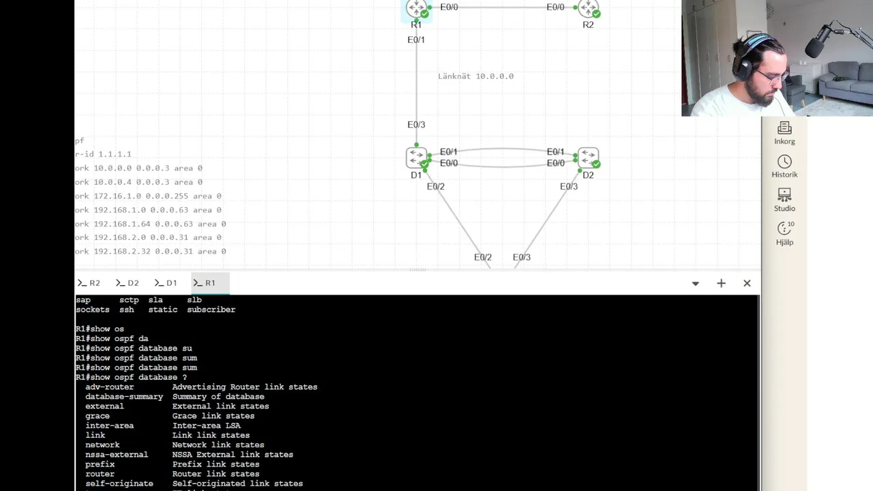Click 'nssa-external' in terminal output
The width and height of the screenshot is (873, 491).
(x=117, y=455)
